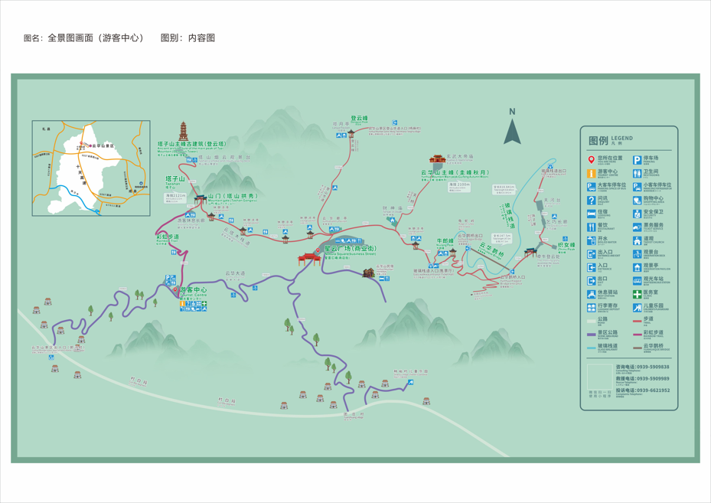Click the question-mark enquiry icon in legend
Viewport: 711px width, 503px height.
click(591, 200)
